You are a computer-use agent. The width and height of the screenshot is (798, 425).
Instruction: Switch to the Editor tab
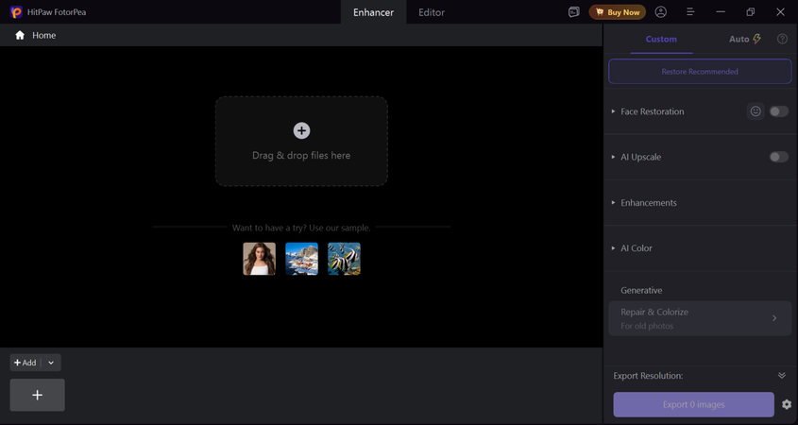[432, 12]
